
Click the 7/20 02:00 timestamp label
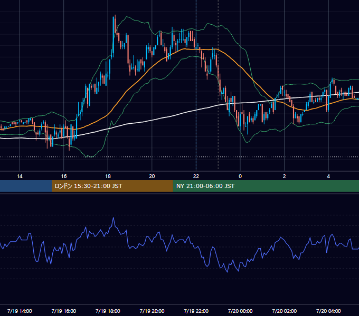[285, 311]
